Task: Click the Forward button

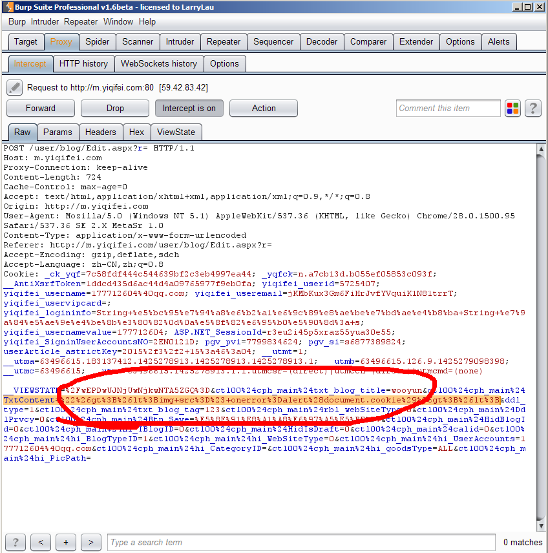Action: coord(41,109)
